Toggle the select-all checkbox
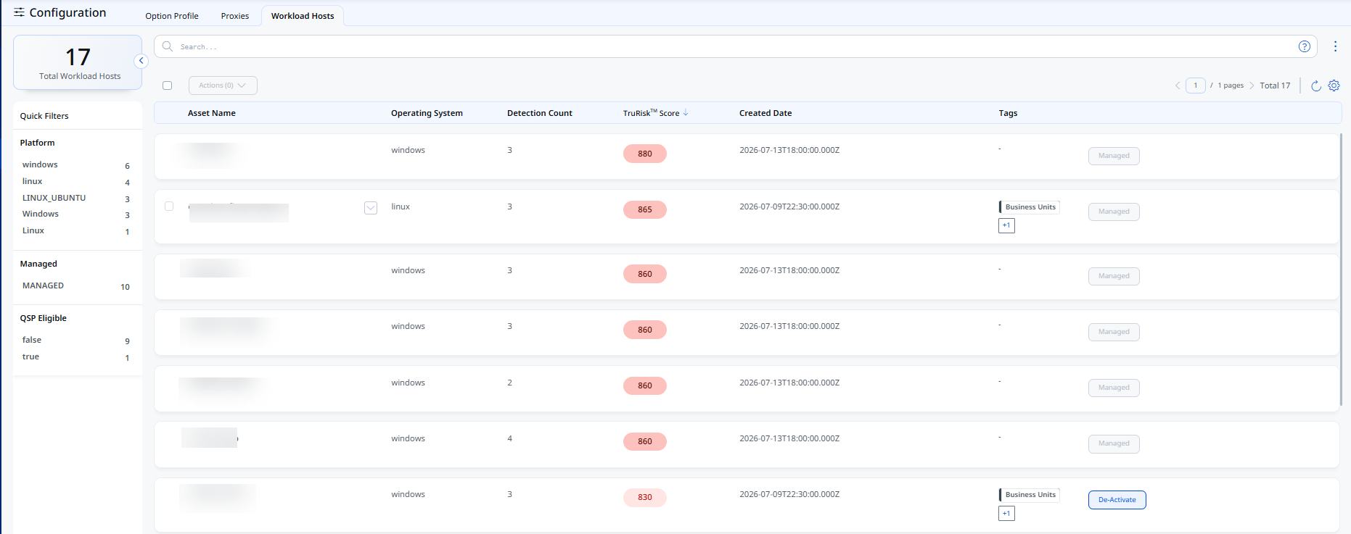Viewport: 1351px width, 534px height. 168,85
